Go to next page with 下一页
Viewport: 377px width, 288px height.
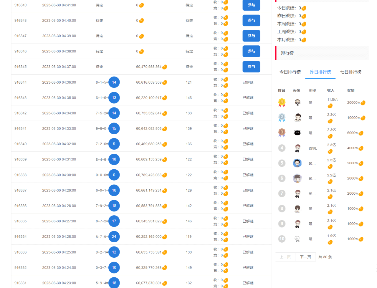click(306, 257)
